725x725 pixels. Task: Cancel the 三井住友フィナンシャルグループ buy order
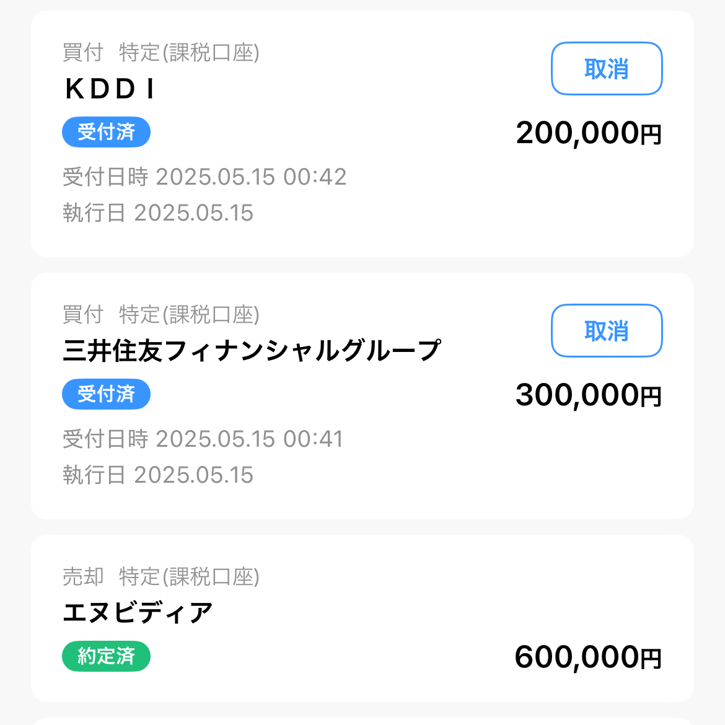coord(607,331)
